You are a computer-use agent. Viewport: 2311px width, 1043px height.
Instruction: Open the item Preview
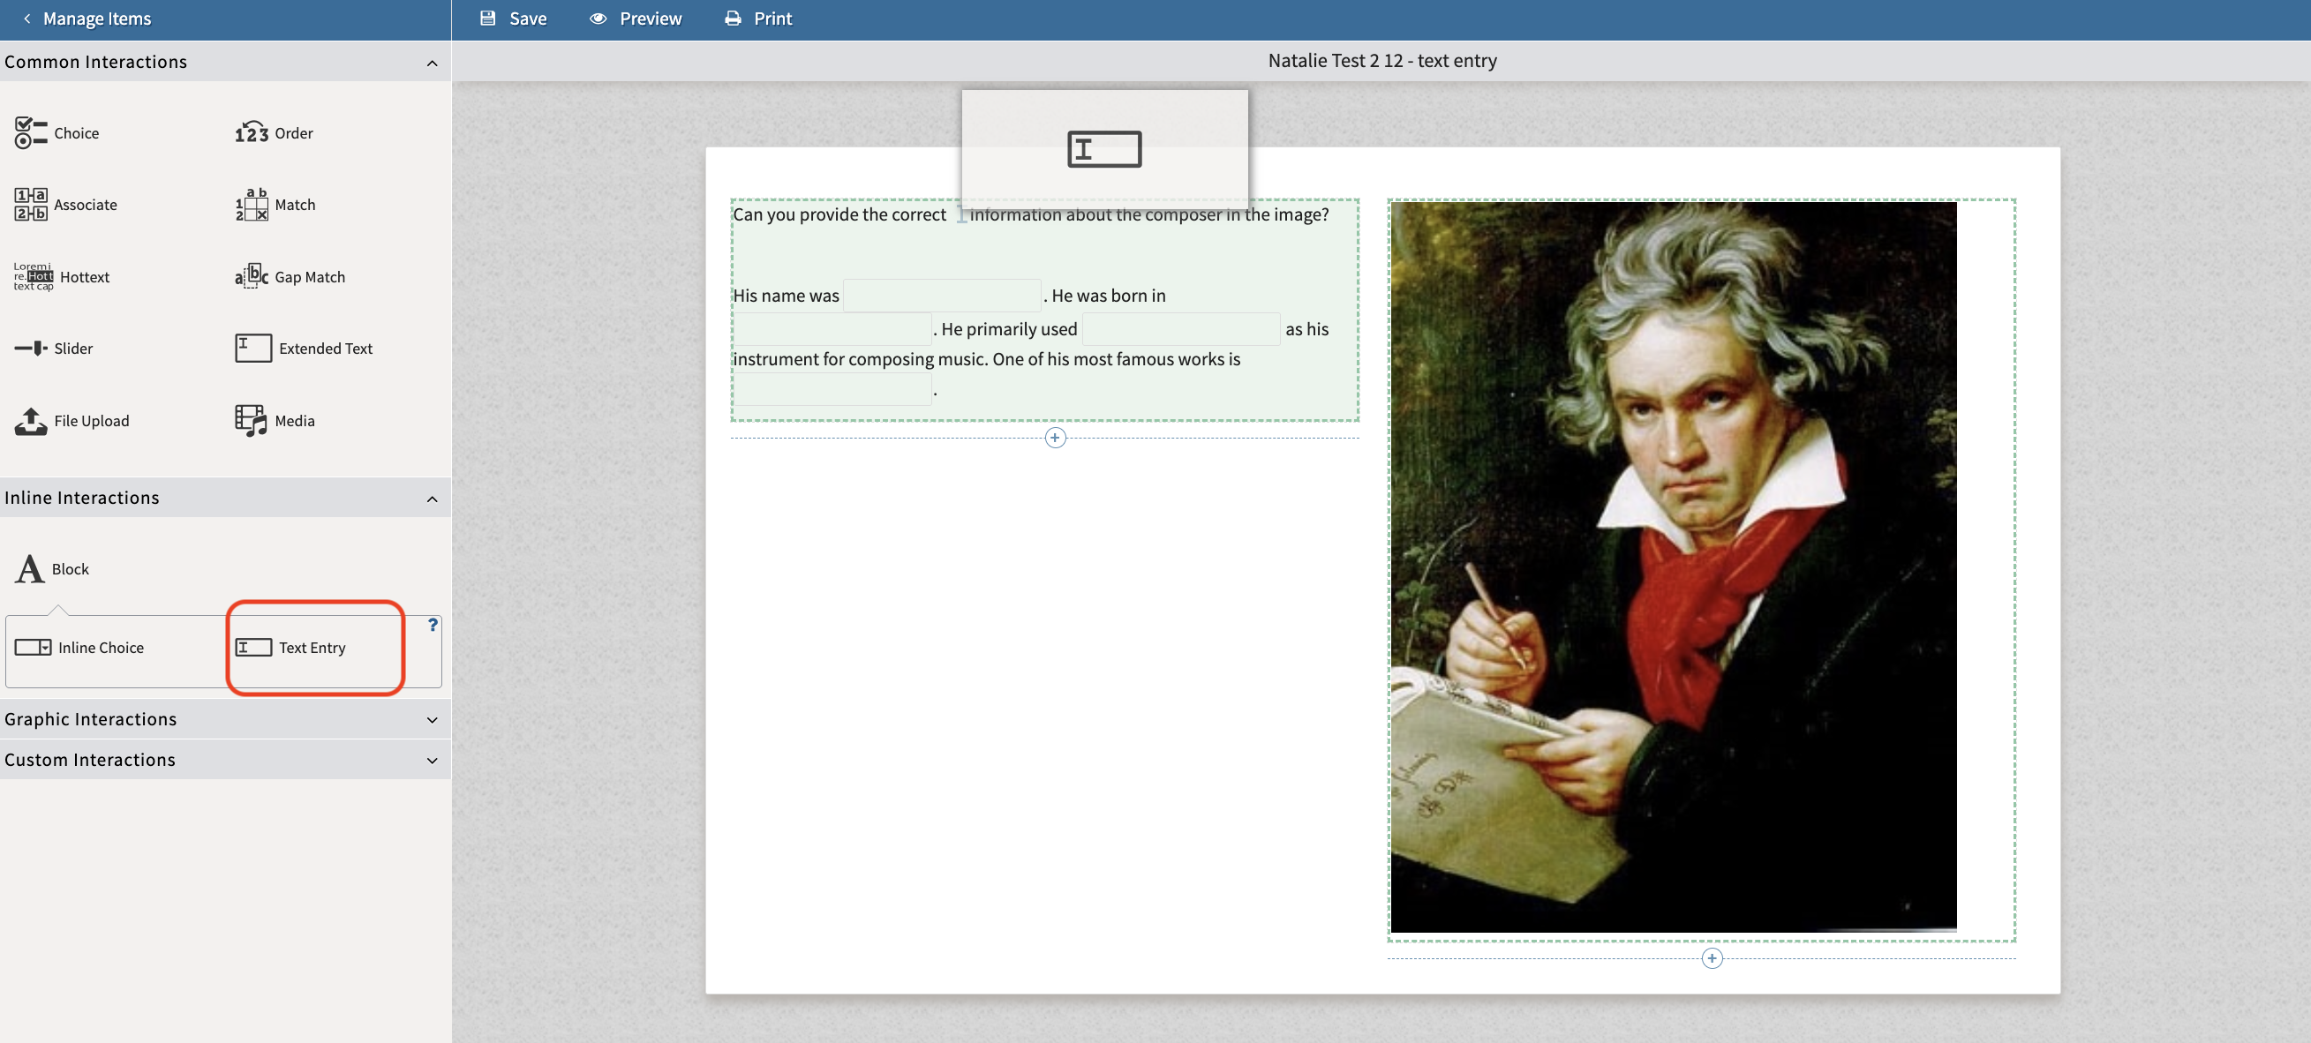[636, 19]
